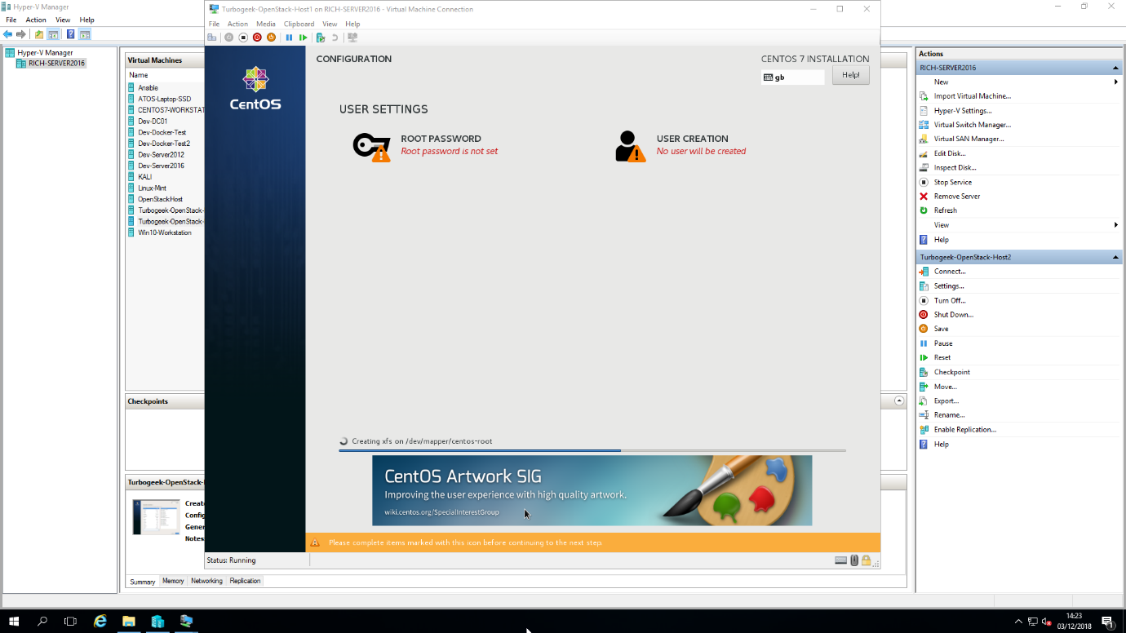Select the Dev-DC01 virtual machine
This screenshot has height=633, width=1126.
click(x=153, y=121)
